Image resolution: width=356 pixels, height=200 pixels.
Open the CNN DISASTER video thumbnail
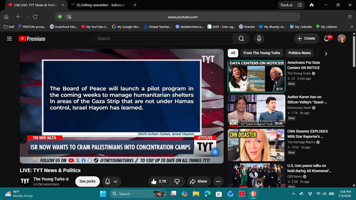256,145
